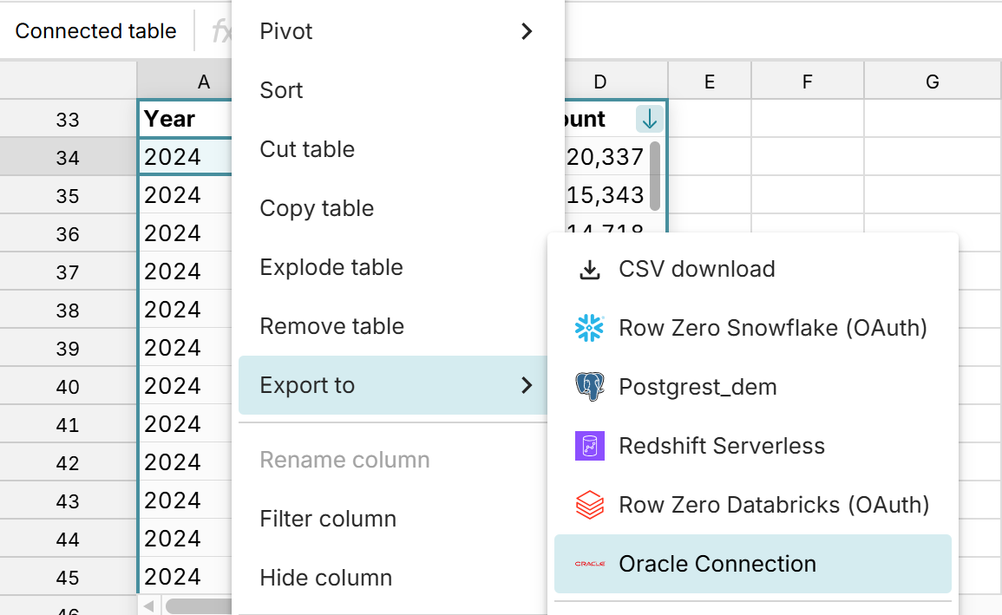
Task: Click the Databricks stacked-bricks icon
Action: pos(590,505)
